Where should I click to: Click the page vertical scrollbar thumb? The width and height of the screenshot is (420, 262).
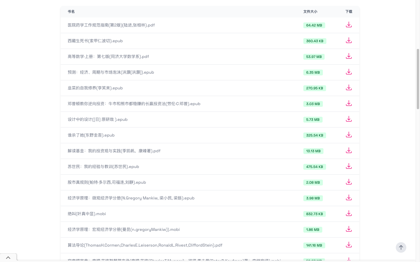click(x=418, y=79)
